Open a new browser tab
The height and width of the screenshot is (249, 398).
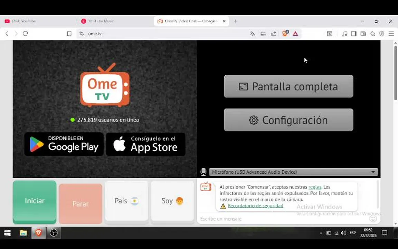tap(236, 21)
